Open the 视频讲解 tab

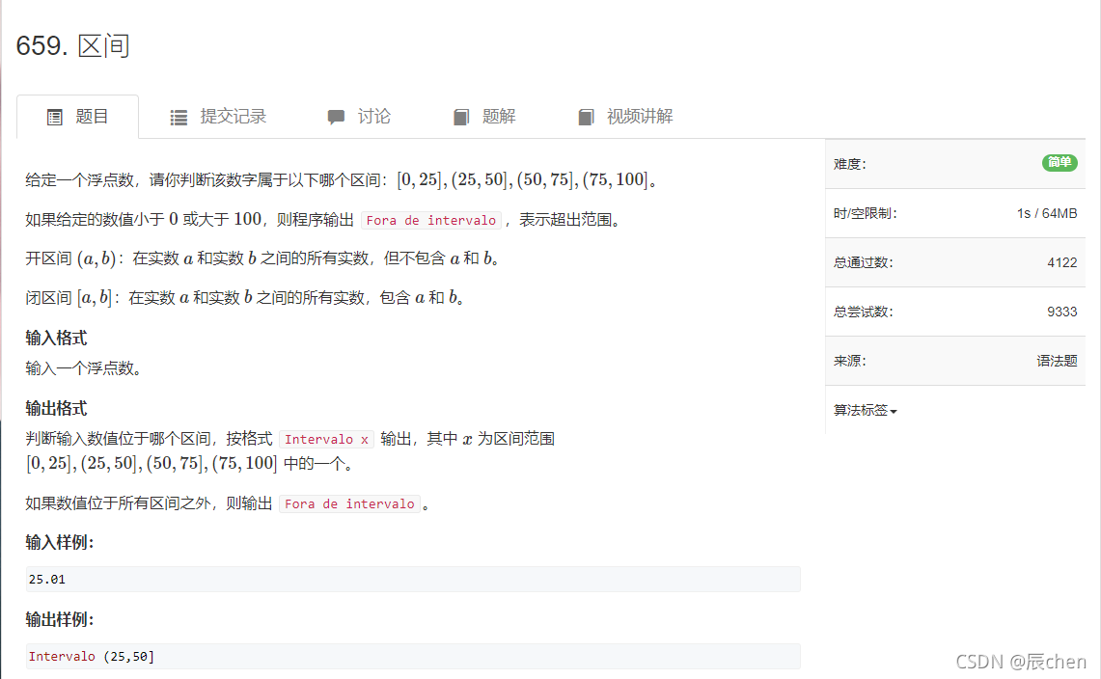[625, 117]
